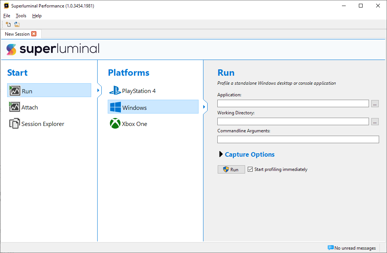Choose the PlayStation 4 platform icon

(115, 91)
